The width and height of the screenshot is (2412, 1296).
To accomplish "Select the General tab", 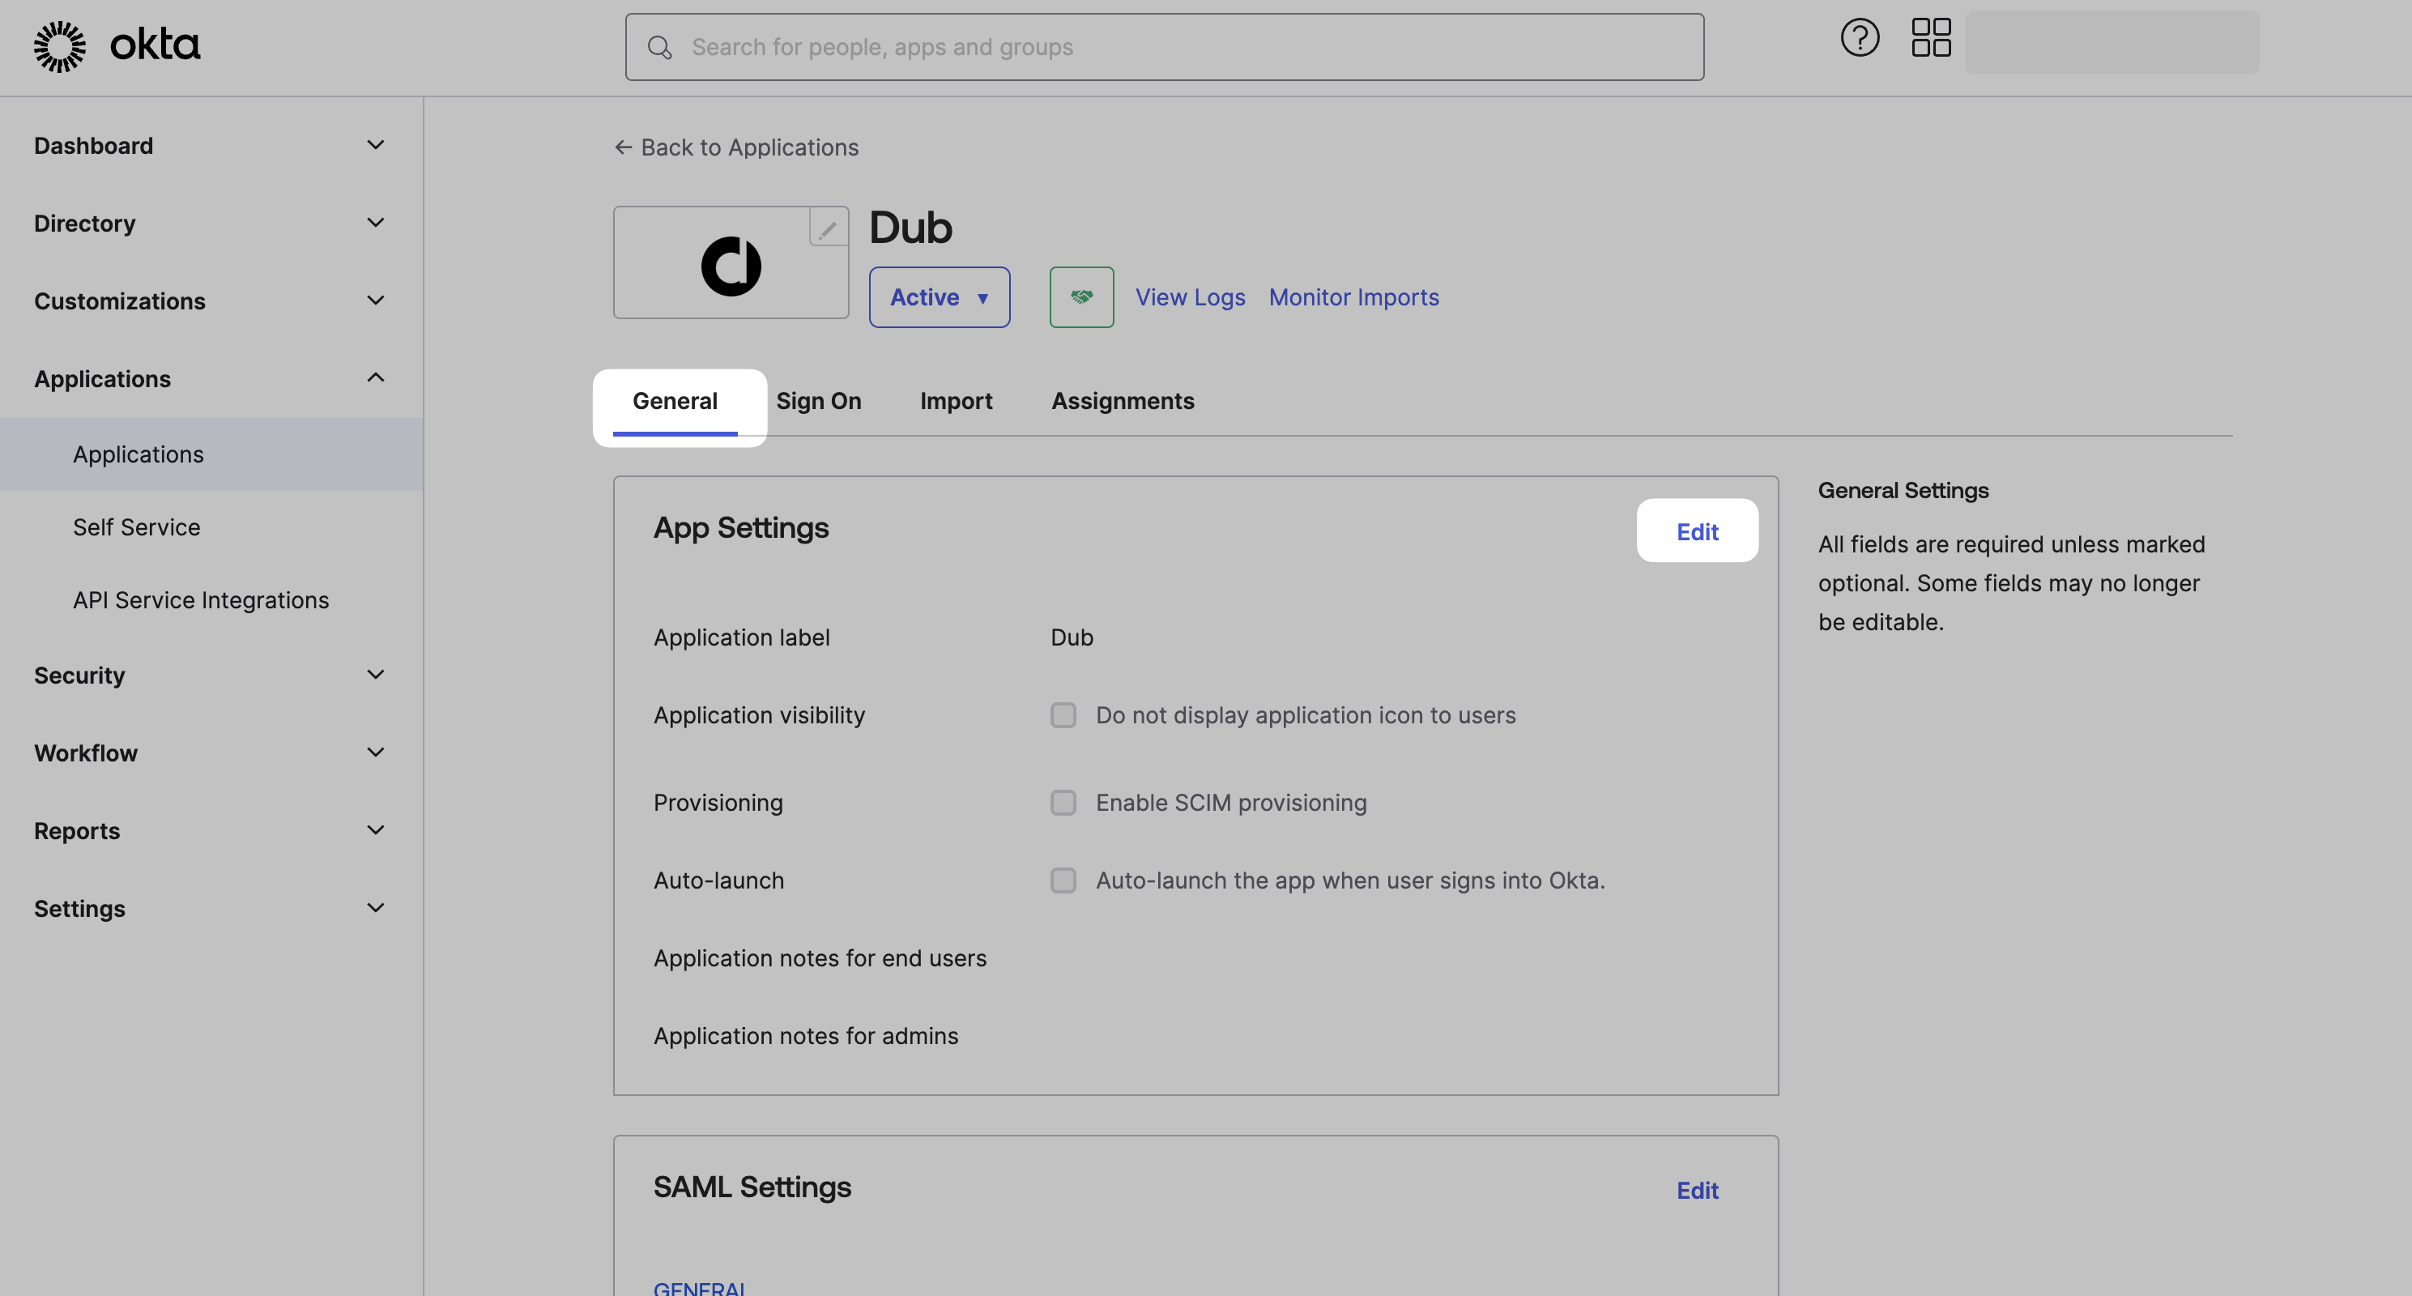I will pyautogui.click(x=675, y=402).
